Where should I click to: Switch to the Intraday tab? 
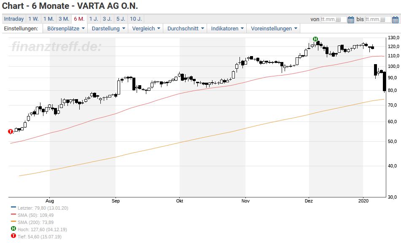[x=14, y=19]
